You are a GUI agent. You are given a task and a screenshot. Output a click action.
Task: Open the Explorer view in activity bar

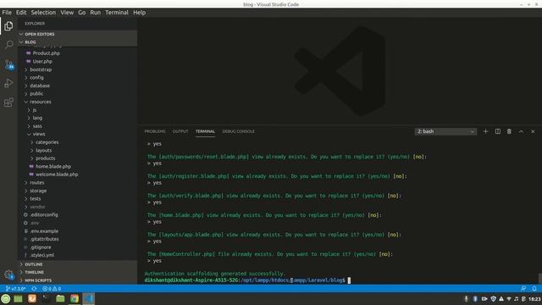[8, 26]
